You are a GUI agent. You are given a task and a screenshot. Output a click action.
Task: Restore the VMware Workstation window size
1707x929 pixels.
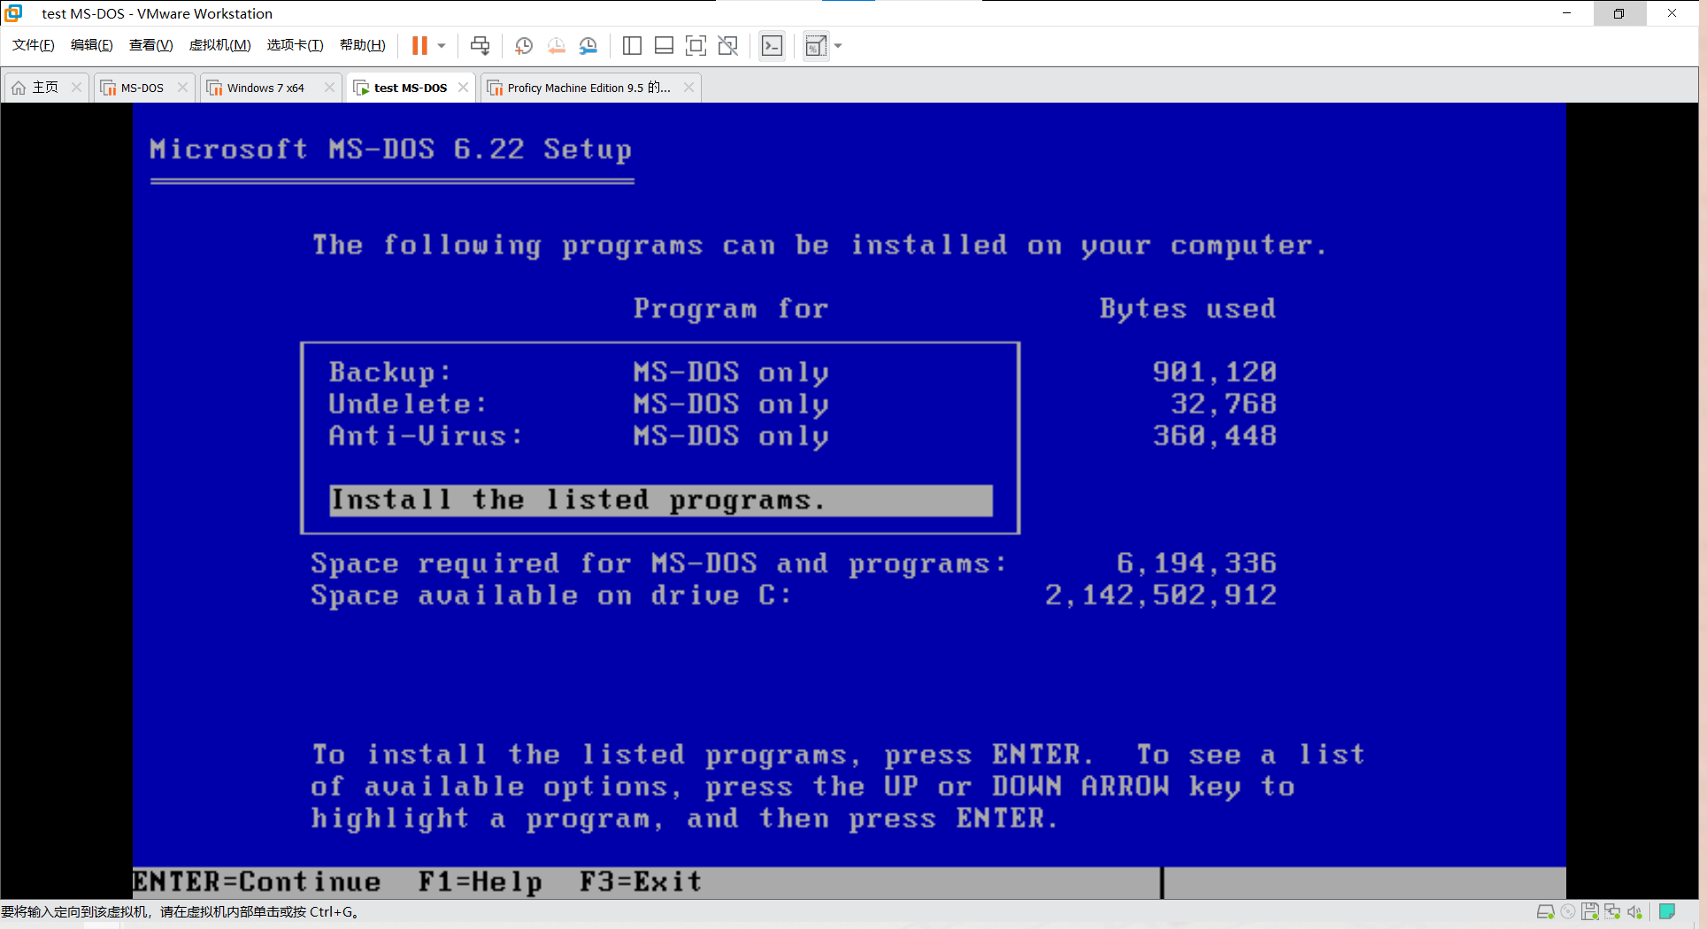click(1619, 13)
